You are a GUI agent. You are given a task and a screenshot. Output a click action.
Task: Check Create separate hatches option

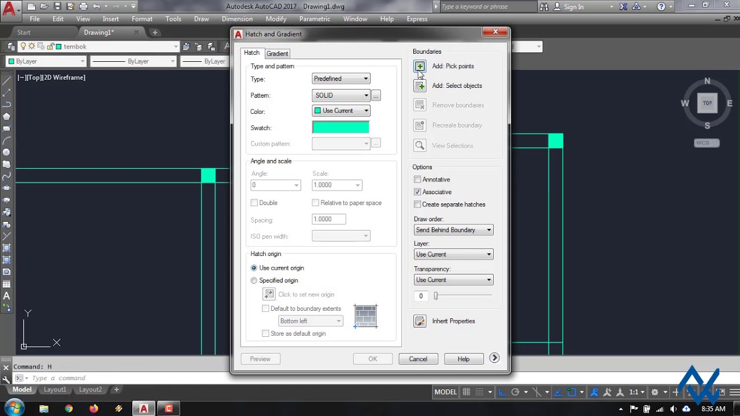pos(417,205)
